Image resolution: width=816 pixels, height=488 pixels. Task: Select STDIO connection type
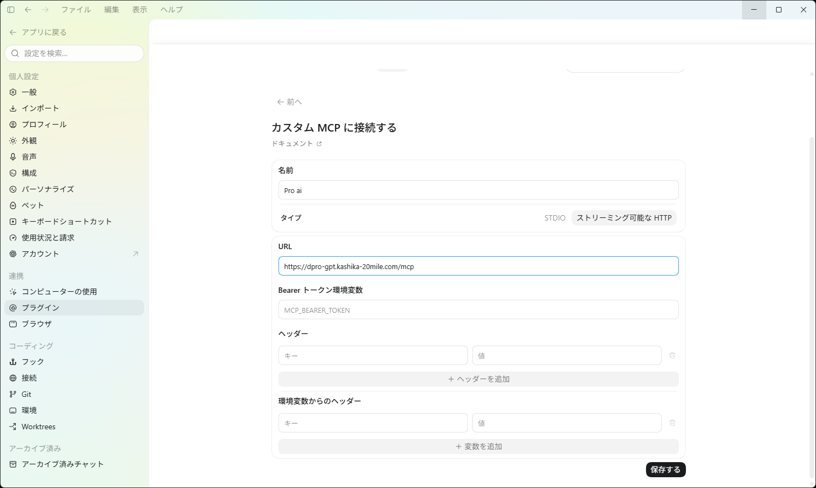click(x=555, y=218)
